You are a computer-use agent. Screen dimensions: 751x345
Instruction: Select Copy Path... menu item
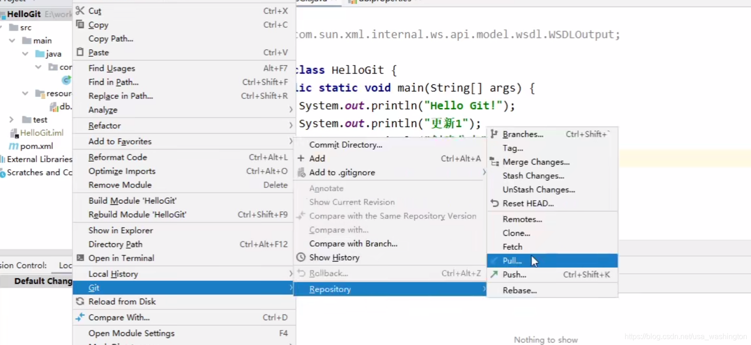pyautogui.click(x=184, y=38)
